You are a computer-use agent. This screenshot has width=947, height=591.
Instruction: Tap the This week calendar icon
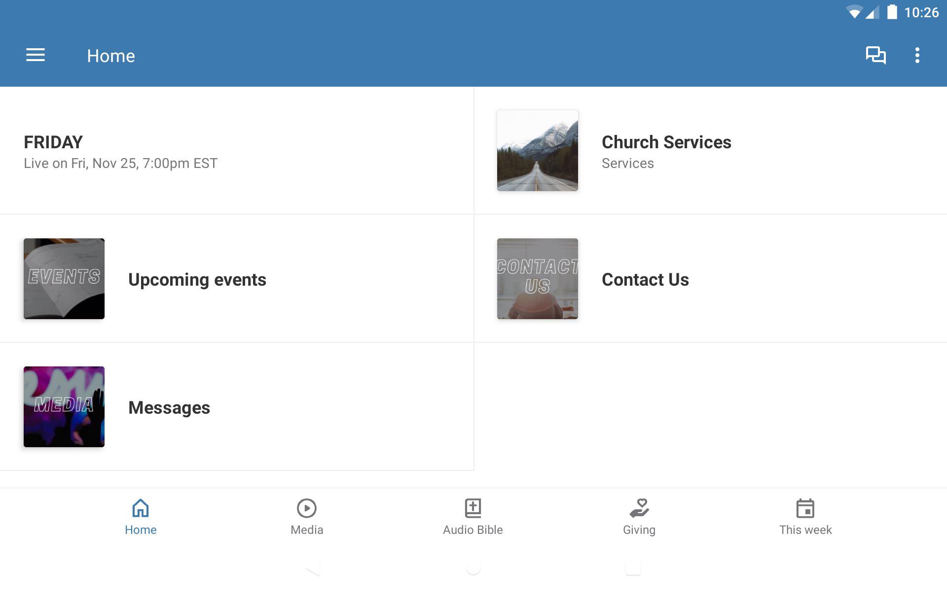point(805,508)
